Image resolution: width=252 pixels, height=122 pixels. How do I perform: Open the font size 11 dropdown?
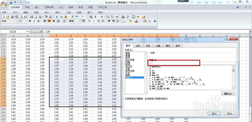[26, 21]
